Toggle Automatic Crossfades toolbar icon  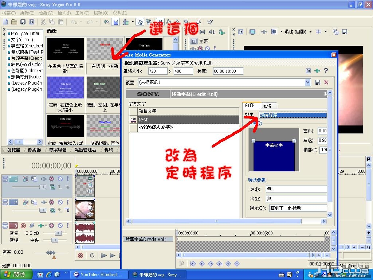116,22
